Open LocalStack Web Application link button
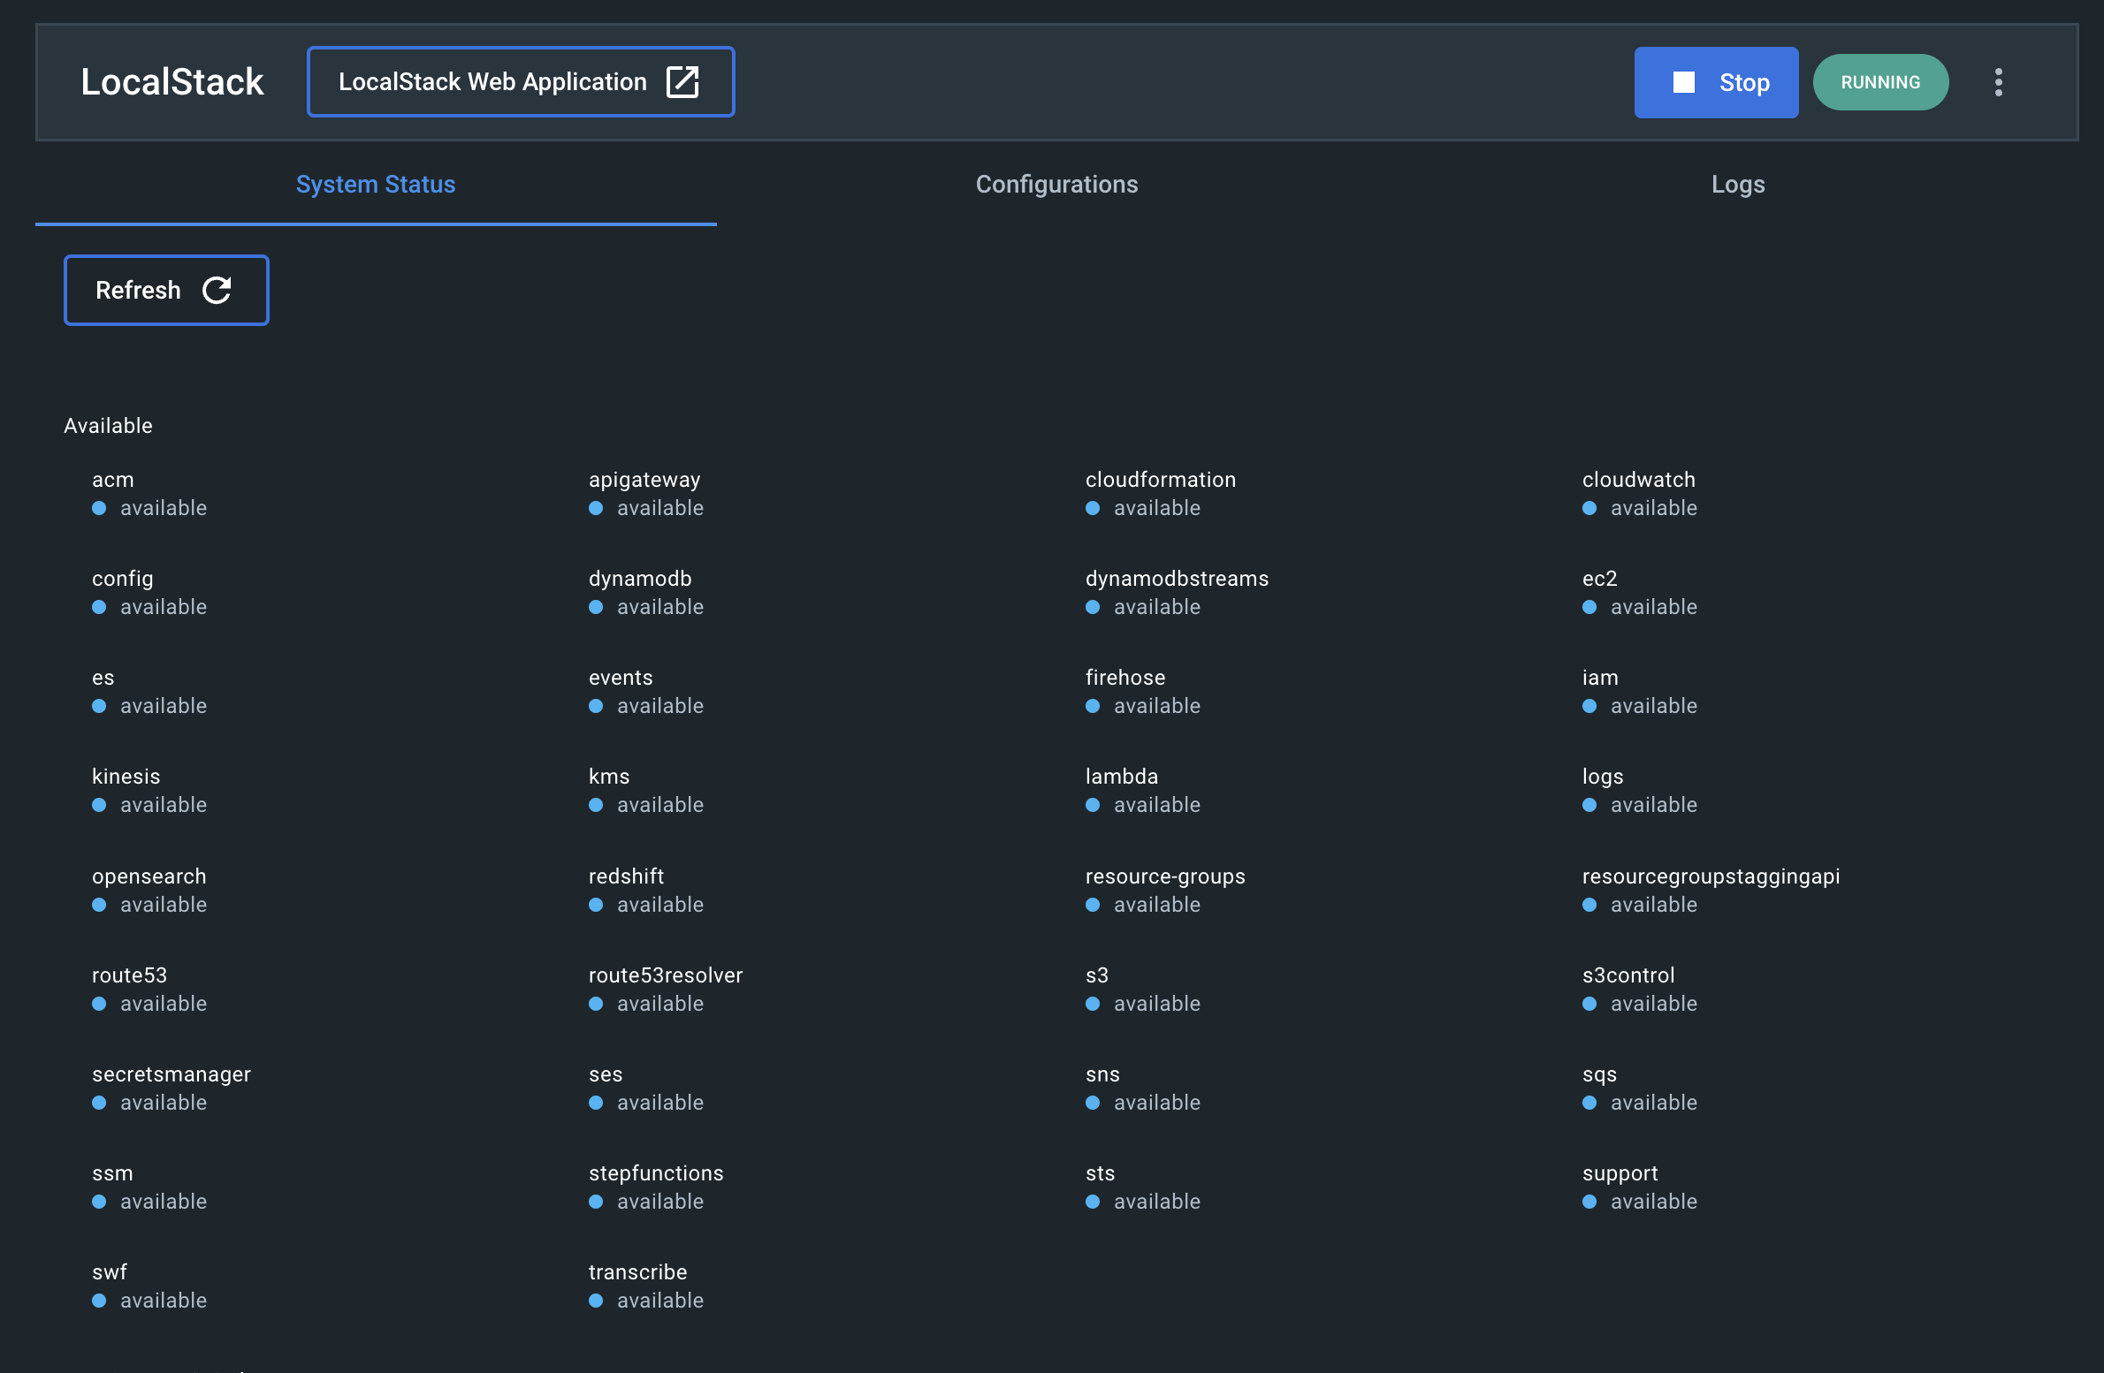The width and height of the screenshot is (2104, 1373). (492, 81)
